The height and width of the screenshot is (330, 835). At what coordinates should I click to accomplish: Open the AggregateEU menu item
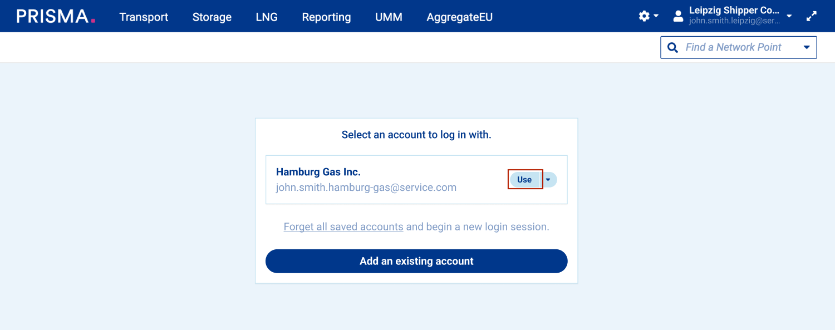click(x=459, y=17)
